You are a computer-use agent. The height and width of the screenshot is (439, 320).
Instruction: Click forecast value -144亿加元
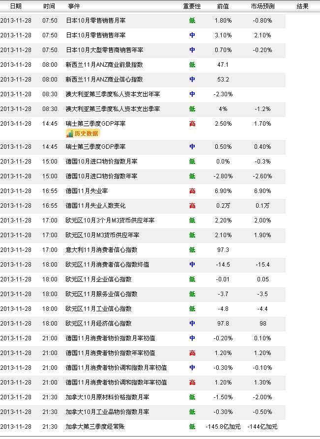tap(262, 427)
